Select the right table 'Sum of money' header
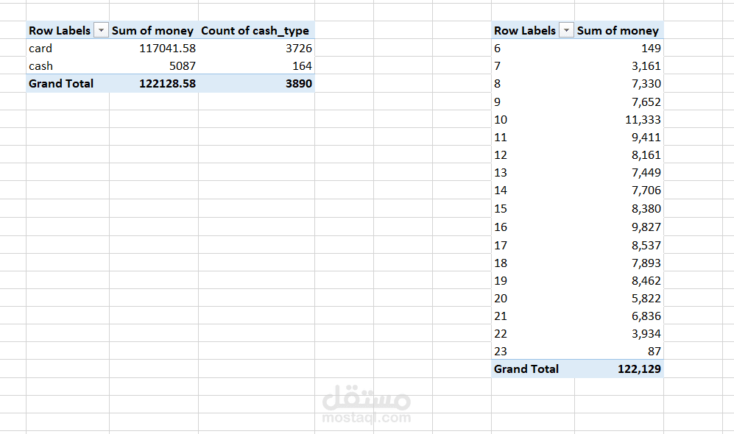The image size is (734, 434). point(618,30)
